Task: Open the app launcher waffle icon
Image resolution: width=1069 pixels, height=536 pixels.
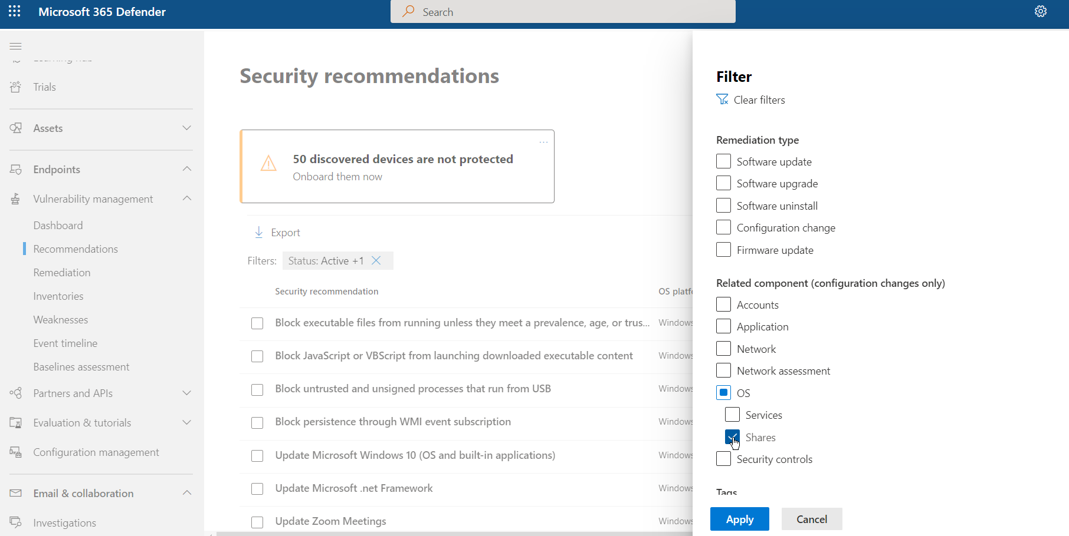Action: pyautogui.click(x=15, y=12)
